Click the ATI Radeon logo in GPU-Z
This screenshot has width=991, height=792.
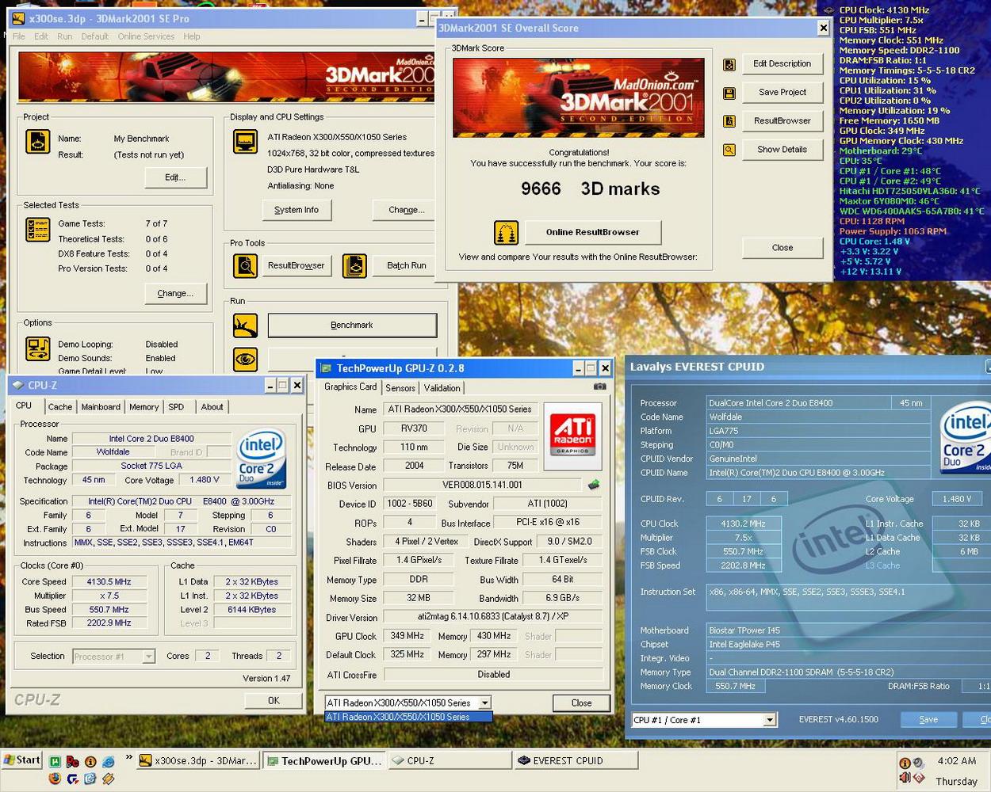coord(573,436)
